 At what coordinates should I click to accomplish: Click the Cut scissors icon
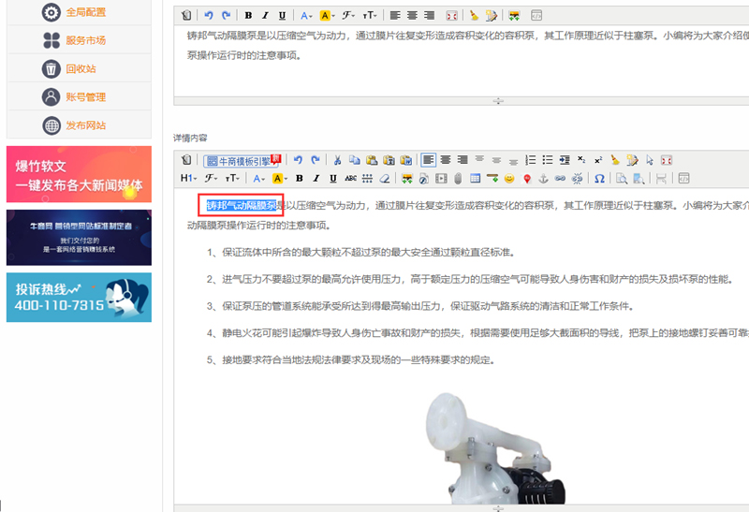(337, 160)
